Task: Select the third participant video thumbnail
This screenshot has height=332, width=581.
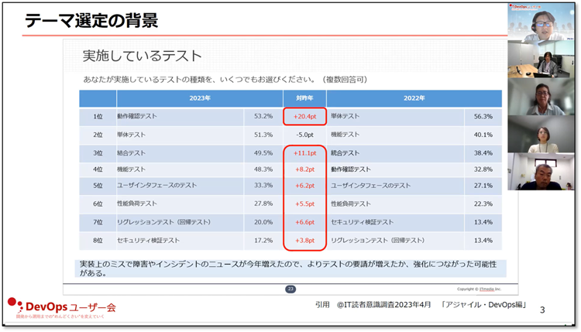Action: tap(543, 98)
